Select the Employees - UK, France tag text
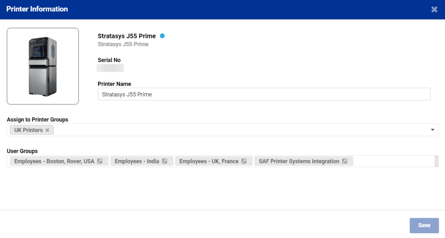 209,161
